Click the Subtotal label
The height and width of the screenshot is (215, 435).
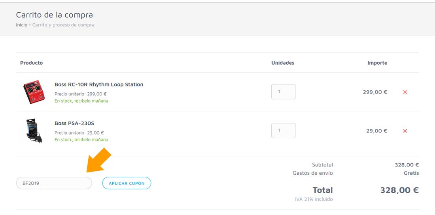point(322,165)
